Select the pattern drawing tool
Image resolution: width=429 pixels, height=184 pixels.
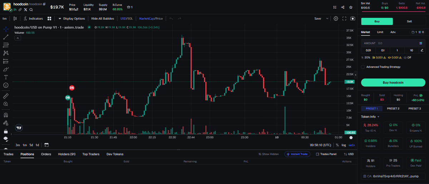pyautogui.click(x=6, y=53)
